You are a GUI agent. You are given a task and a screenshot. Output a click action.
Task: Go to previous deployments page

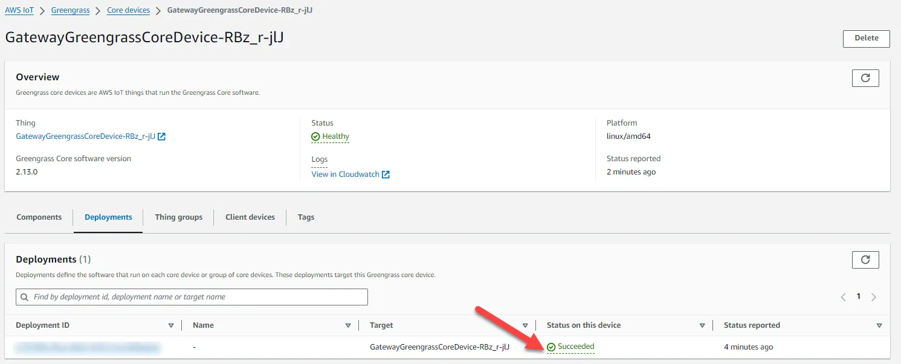[x=844, y=297]
